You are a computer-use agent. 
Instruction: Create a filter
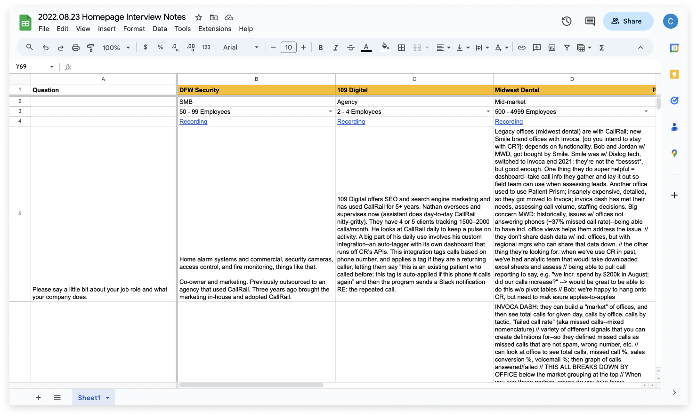click(567, 47)
